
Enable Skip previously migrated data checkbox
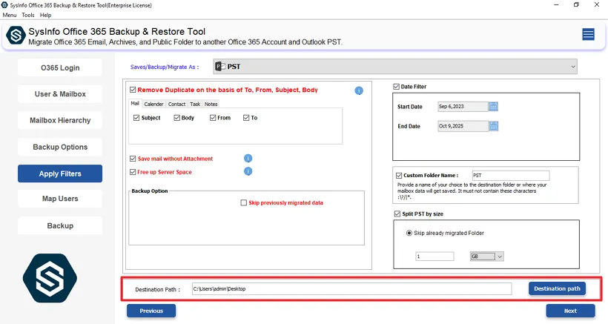[244, 202]
